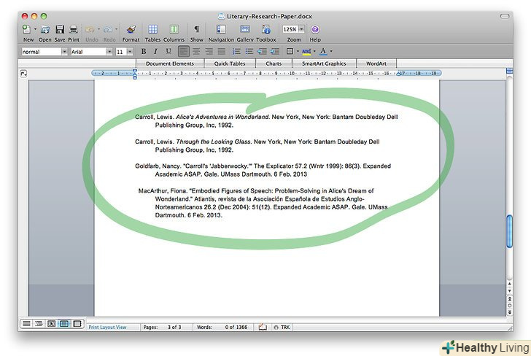The height and width of the screenshot is (356, 531).
Task: Click the spelling and grammar book icon
Action: (x=263, y=328)
